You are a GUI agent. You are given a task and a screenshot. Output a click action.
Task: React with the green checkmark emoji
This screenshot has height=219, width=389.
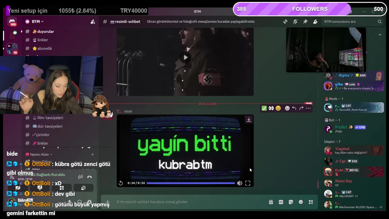coord(264,108)
